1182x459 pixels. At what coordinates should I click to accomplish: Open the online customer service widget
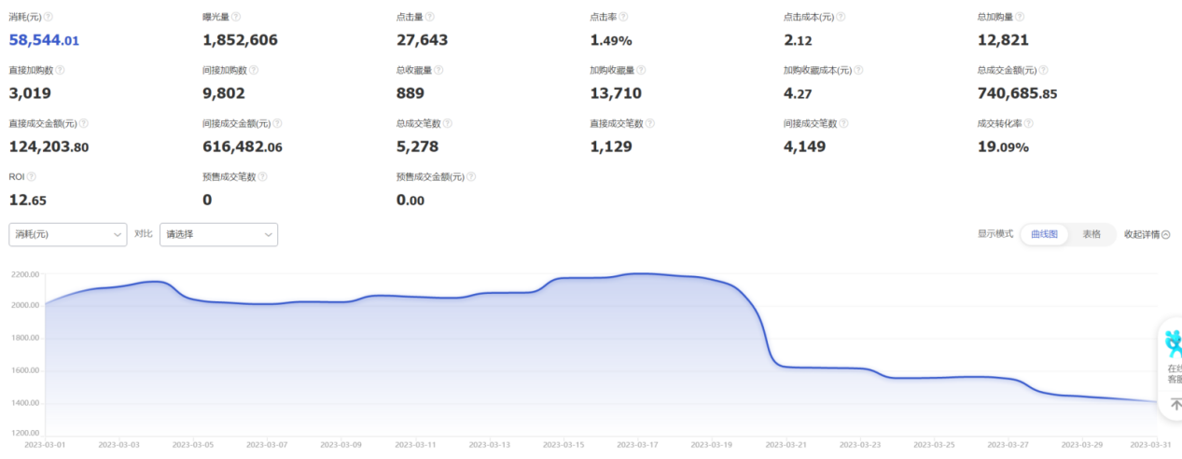(1172, 355)
